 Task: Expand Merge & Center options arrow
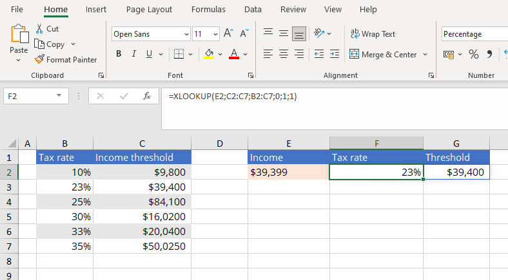coord(425,54)
